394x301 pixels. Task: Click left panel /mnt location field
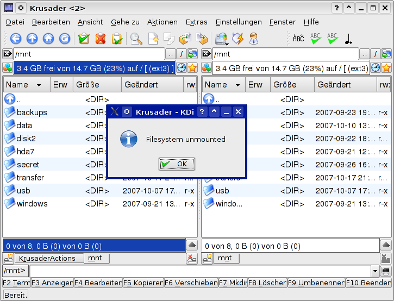pyautogui.click(x=89, y=54)
